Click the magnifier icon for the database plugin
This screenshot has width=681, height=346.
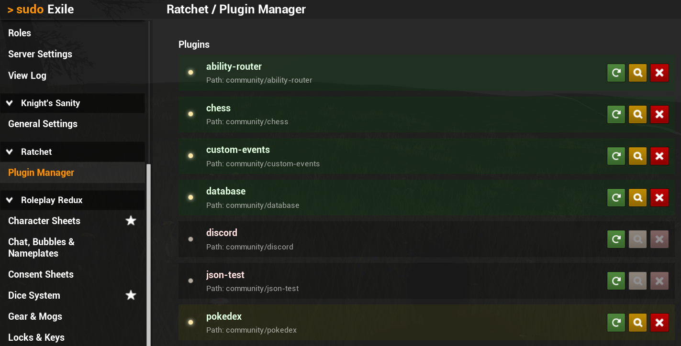click(x=637, y=197)
